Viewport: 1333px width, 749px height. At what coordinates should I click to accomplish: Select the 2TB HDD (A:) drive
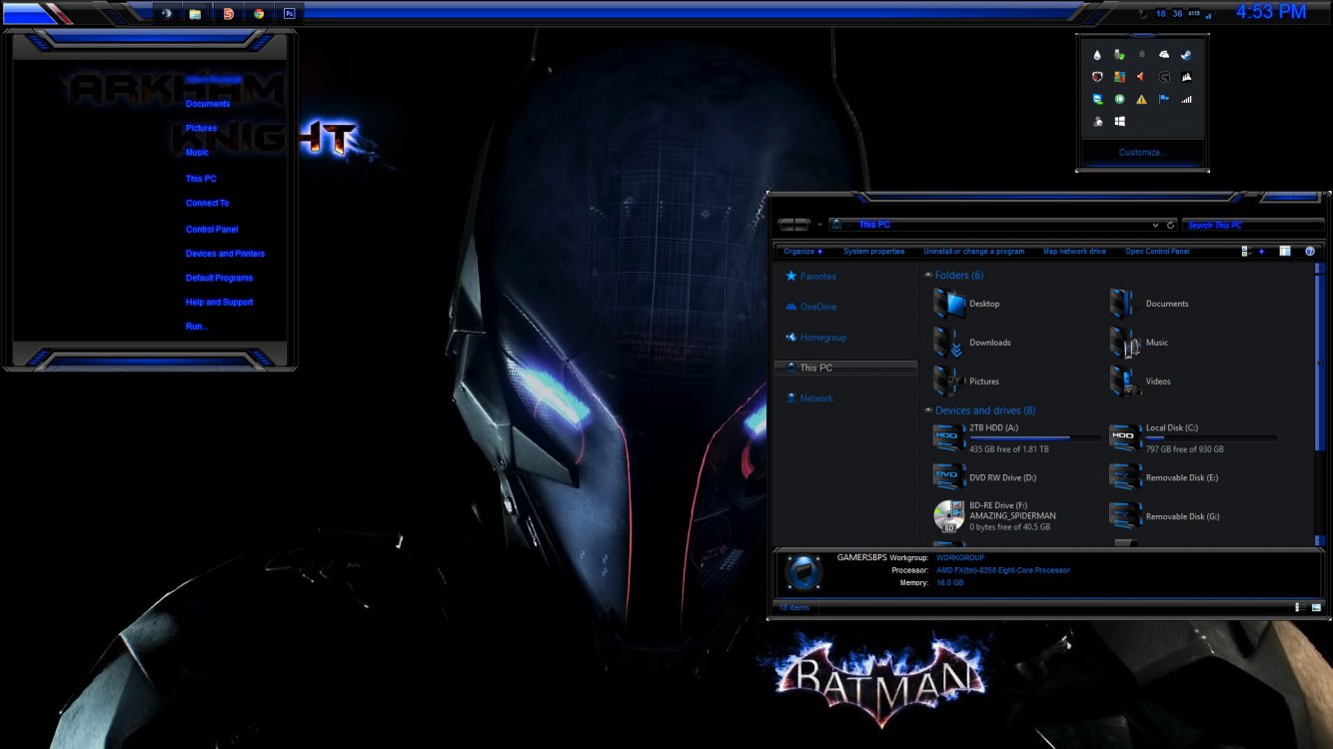(1016, 437)
